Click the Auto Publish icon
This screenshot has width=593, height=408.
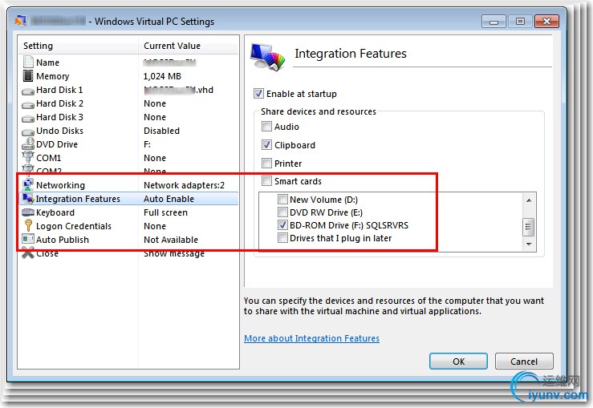(28, 239)
